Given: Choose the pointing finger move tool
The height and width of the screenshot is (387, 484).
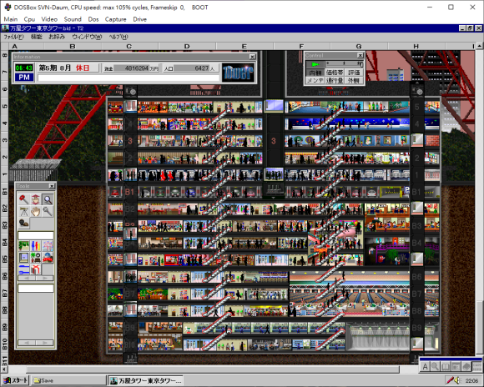Looking at the screenshot, I should point(36,199).
